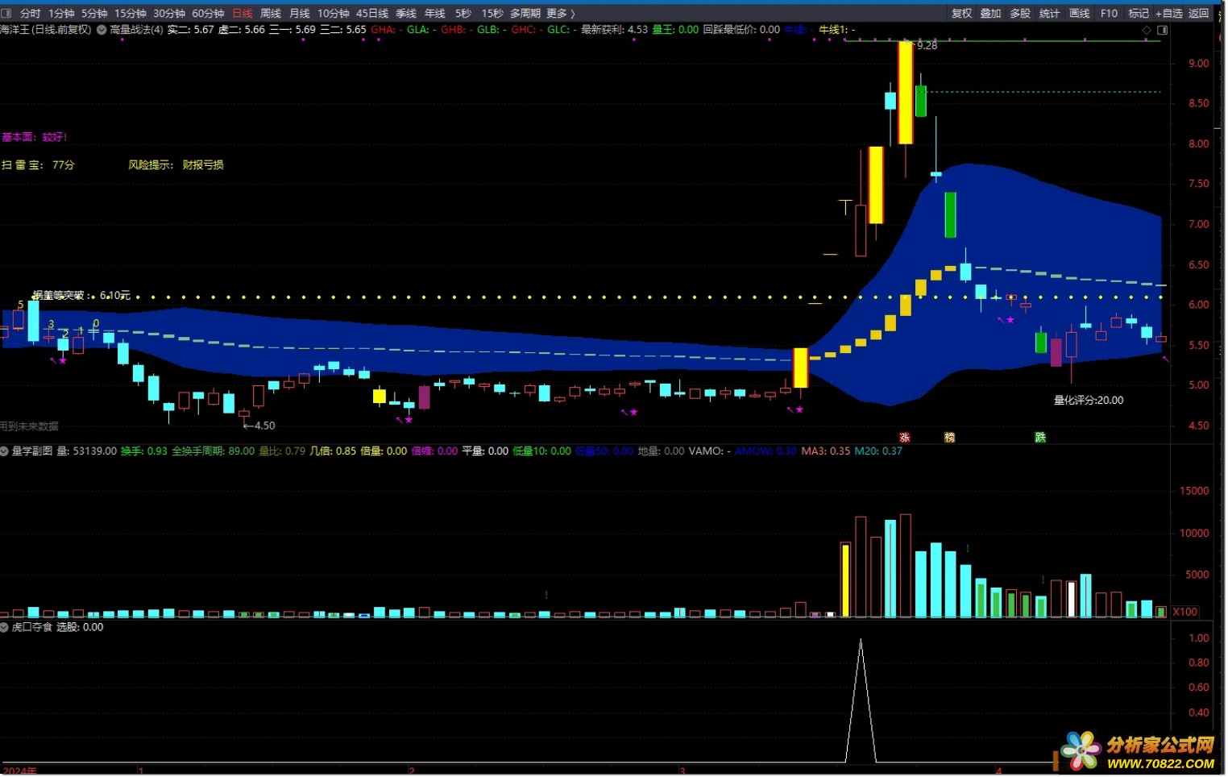Select the 45日线 period
This screenshot has width=1228, height=777.
click(372, 13)
